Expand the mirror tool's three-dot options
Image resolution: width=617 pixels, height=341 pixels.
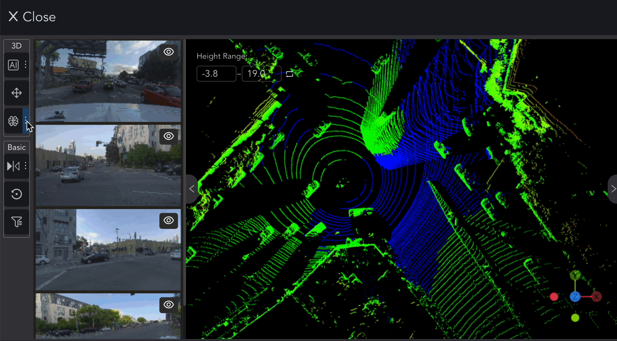point(26,166)
